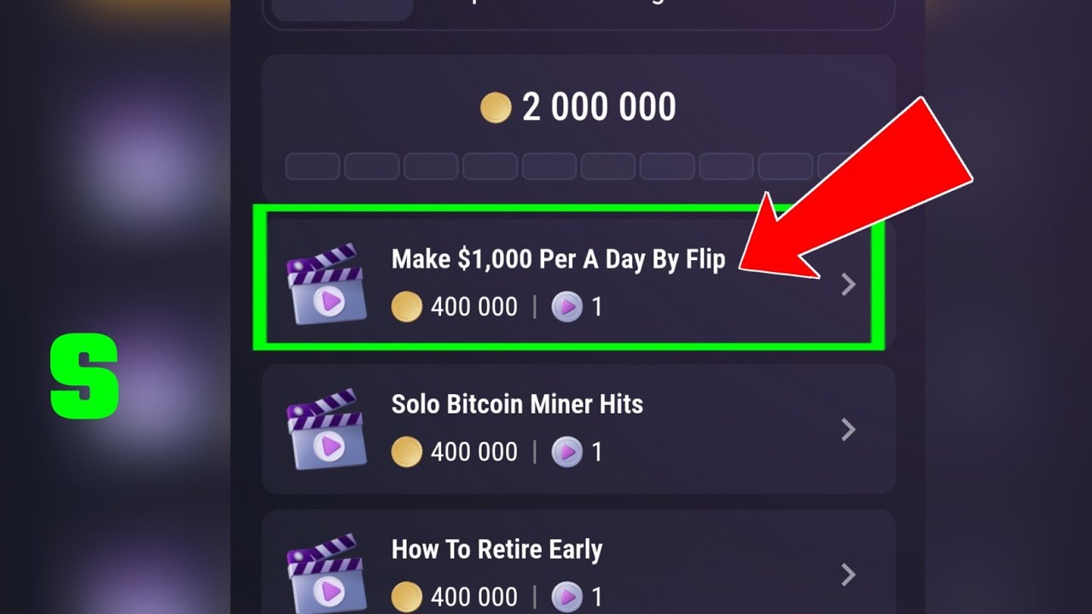The width and height of the screenshot is (1092, 614).
Task: Click the purple play token under Make $1,000
Action: [x=566, y=307]
